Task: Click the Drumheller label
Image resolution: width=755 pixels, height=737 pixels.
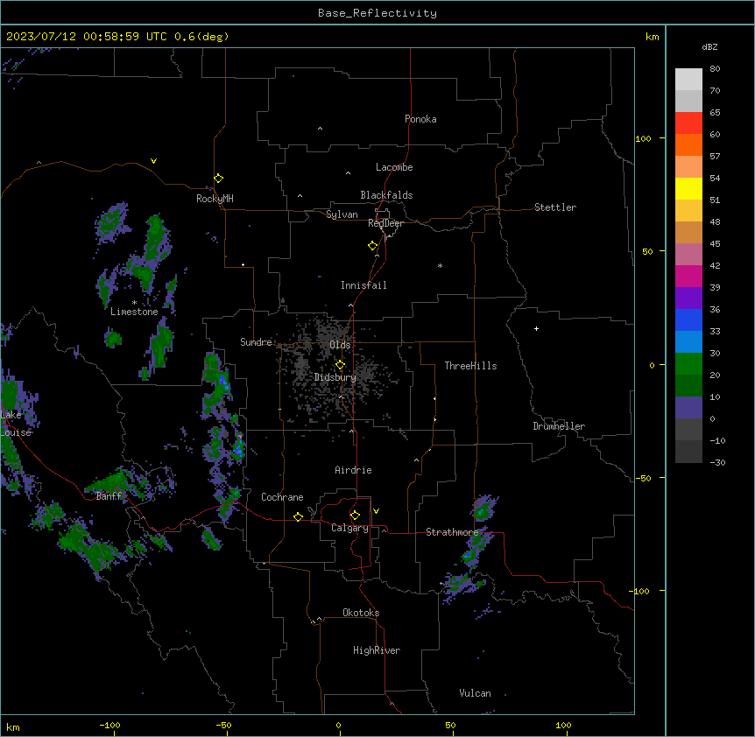Action: point(559,426)
